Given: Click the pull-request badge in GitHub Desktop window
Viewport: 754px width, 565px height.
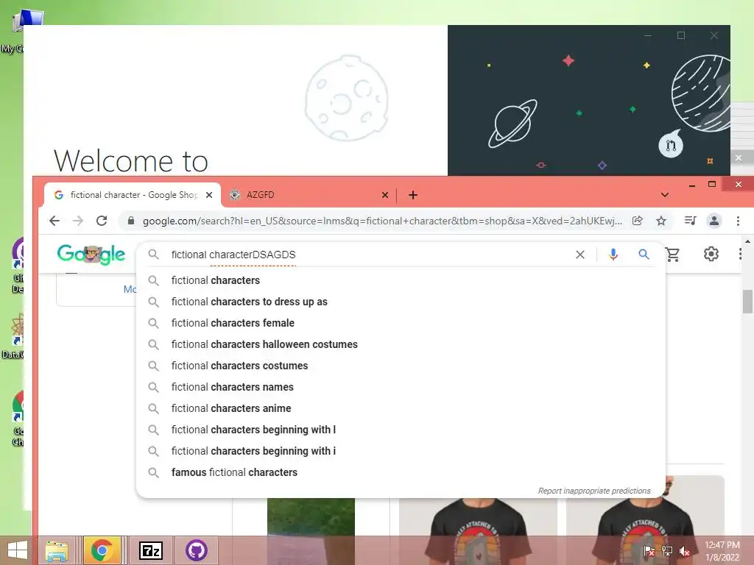Looking at the screenshot, I should (670, 145).
